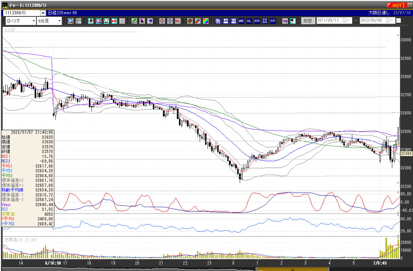This screenshot has height=271, width=413.
Task: Toggle the MAE envelope indicator
Action: (x=241, y=21)
